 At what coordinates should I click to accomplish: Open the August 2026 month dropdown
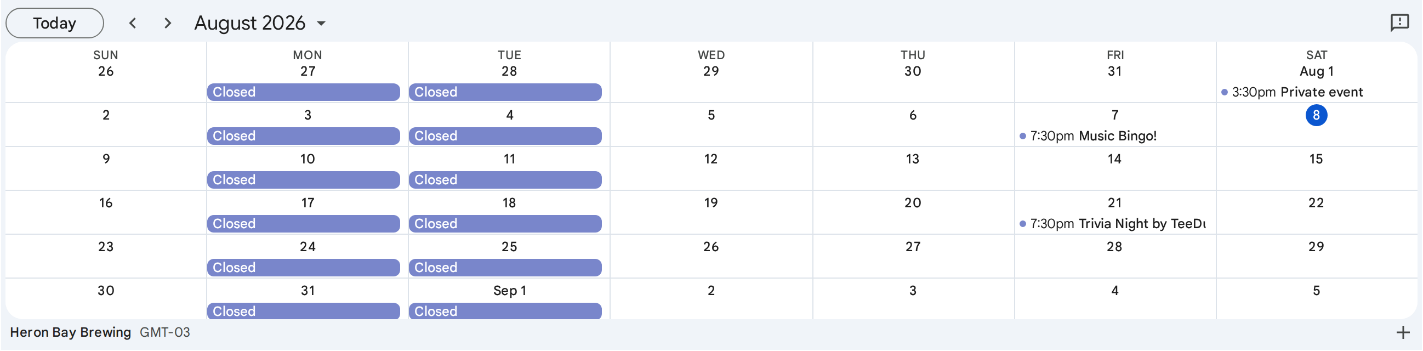(260, 23)
